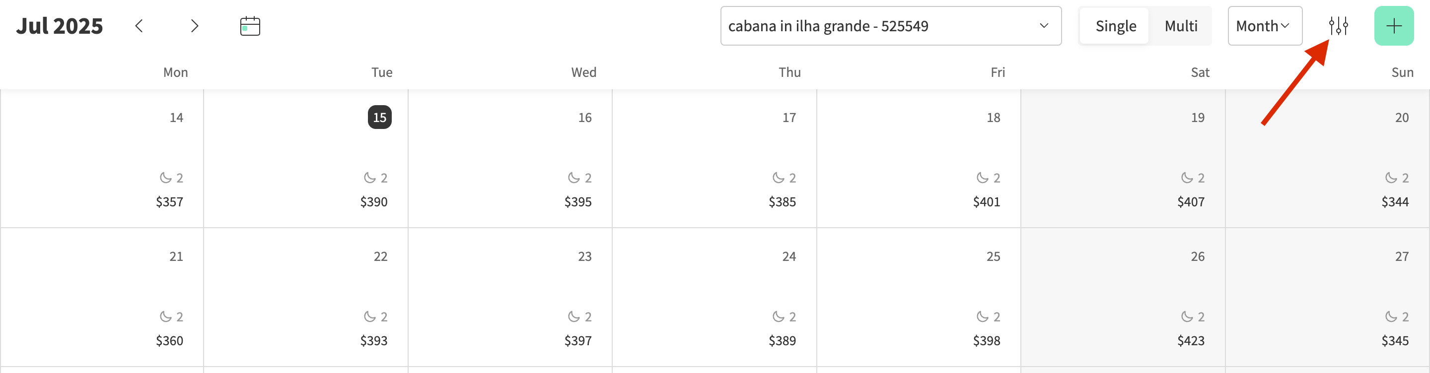Viewport: 1430px width, 373px height.
Task: Go to the next month arrow
Action: [194, 26]
